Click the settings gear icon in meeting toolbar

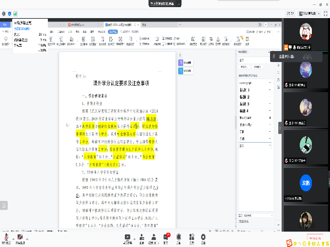[202, 237]
